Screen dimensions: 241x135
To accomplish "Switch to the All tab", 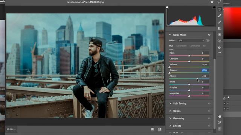I will click(204, 46).
